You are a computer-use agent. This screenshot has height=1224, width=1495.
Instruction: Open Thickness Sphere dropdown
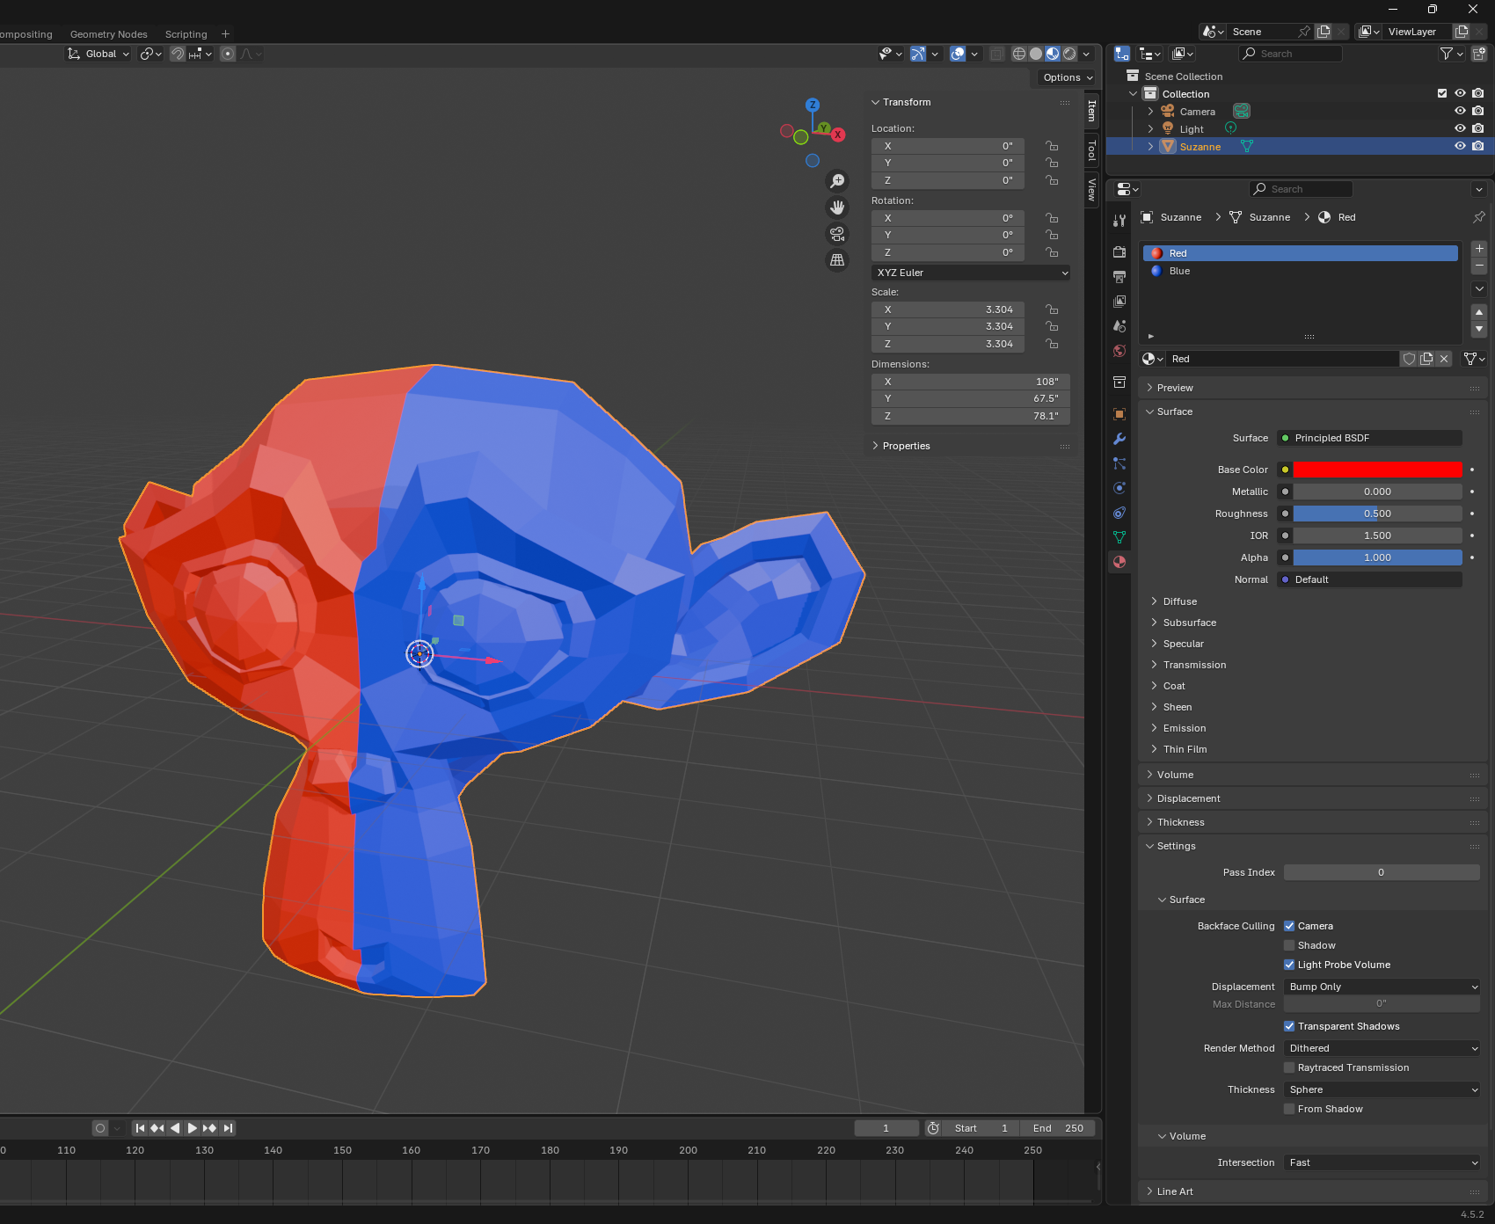[1382, 1089]
